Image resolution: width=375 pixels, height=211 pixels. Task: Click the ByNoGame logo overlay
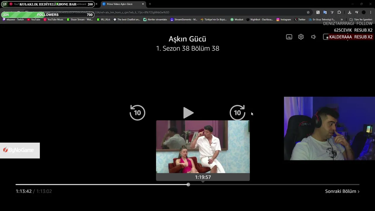point(20,150)
